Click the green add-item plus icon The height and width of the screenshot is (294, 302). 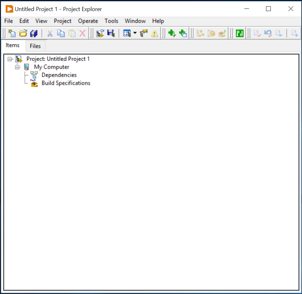(172, 33)
